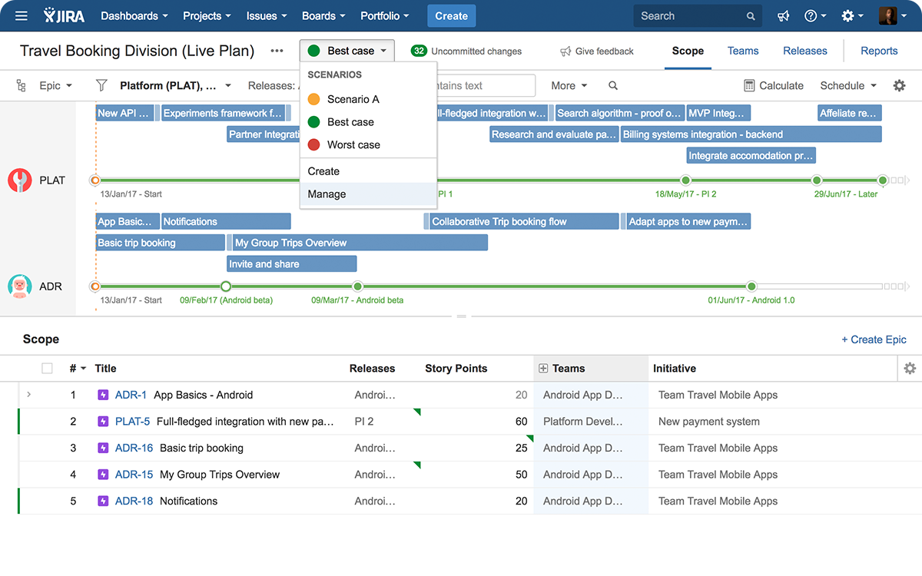Open ADR-16 issue link
The width and height of the screenshot is (922, 576).
134,448
